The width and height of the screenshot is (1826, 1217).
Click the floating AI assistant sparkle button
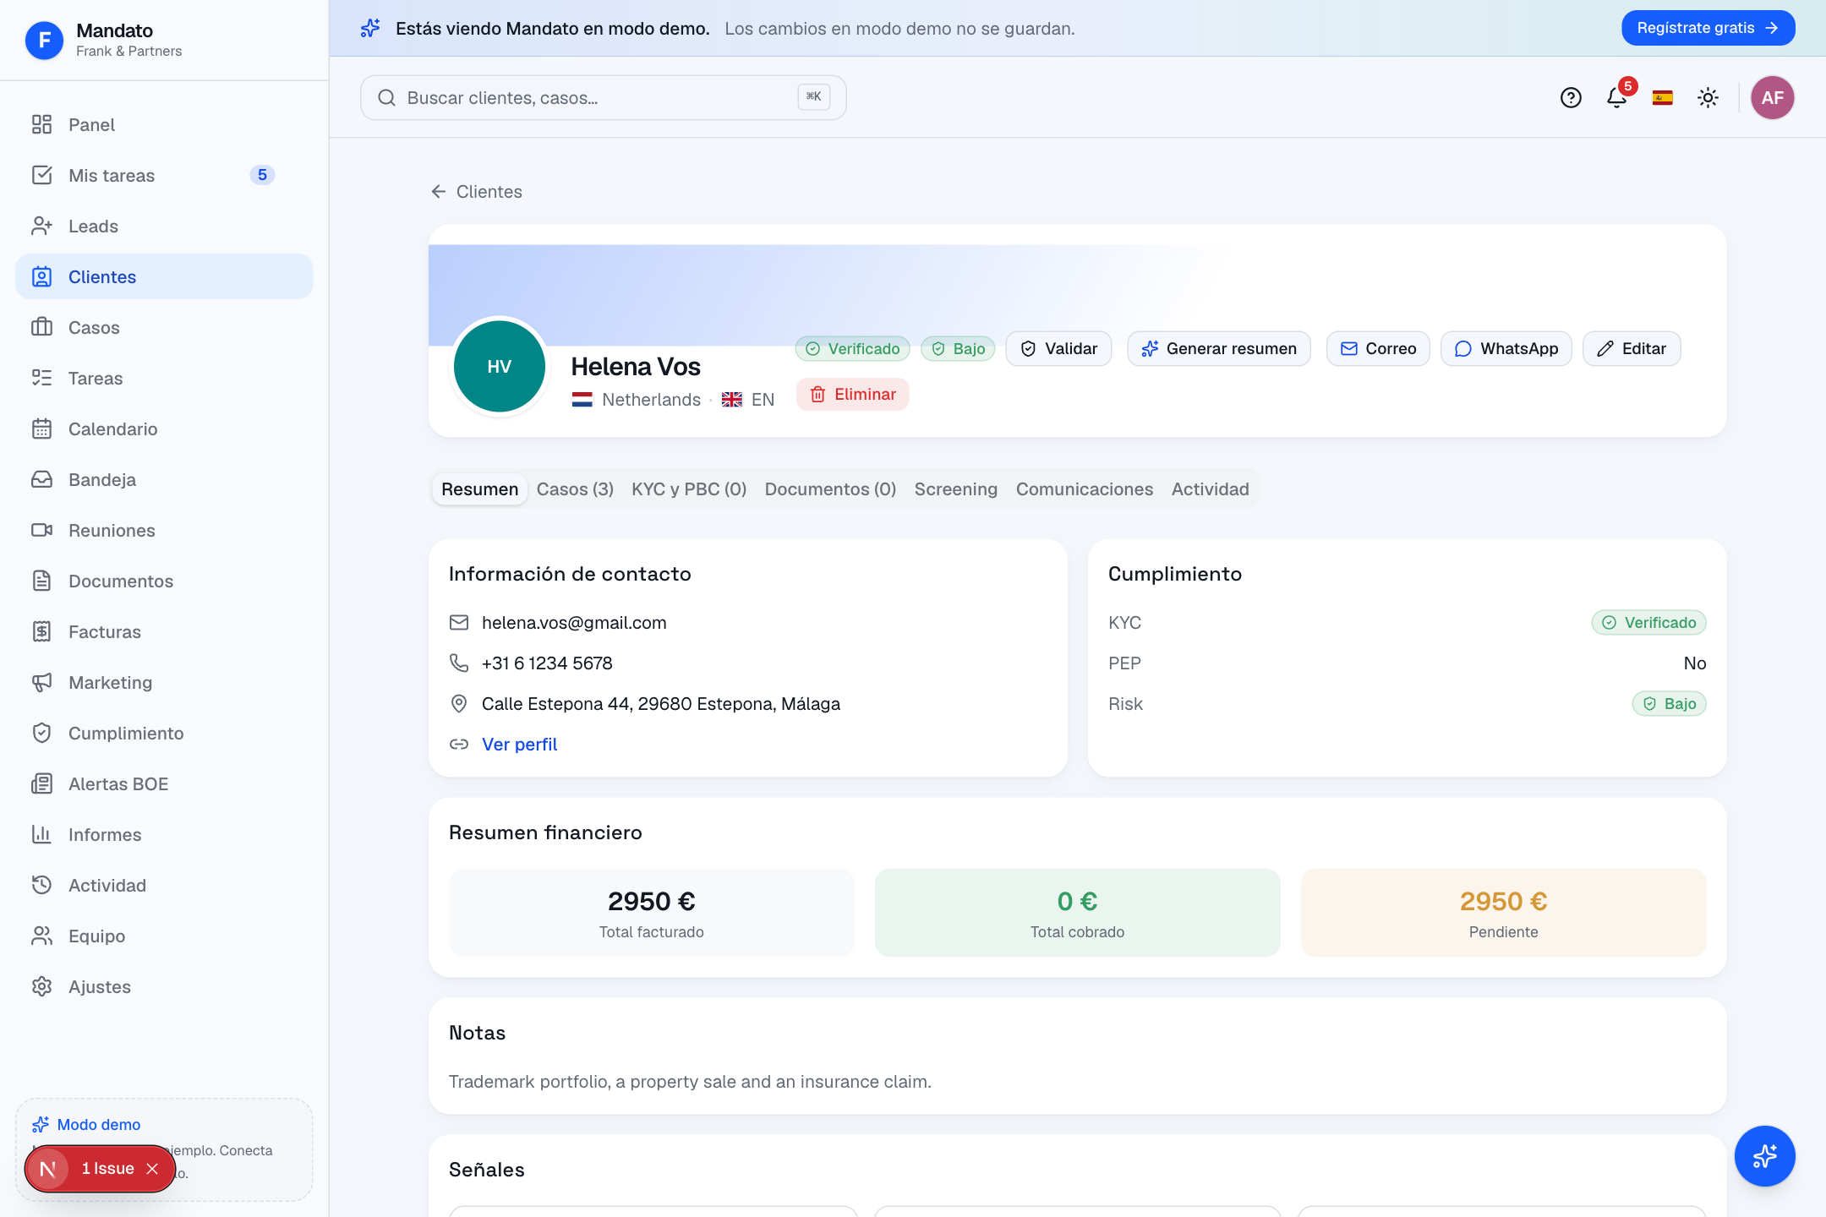1765,1156
